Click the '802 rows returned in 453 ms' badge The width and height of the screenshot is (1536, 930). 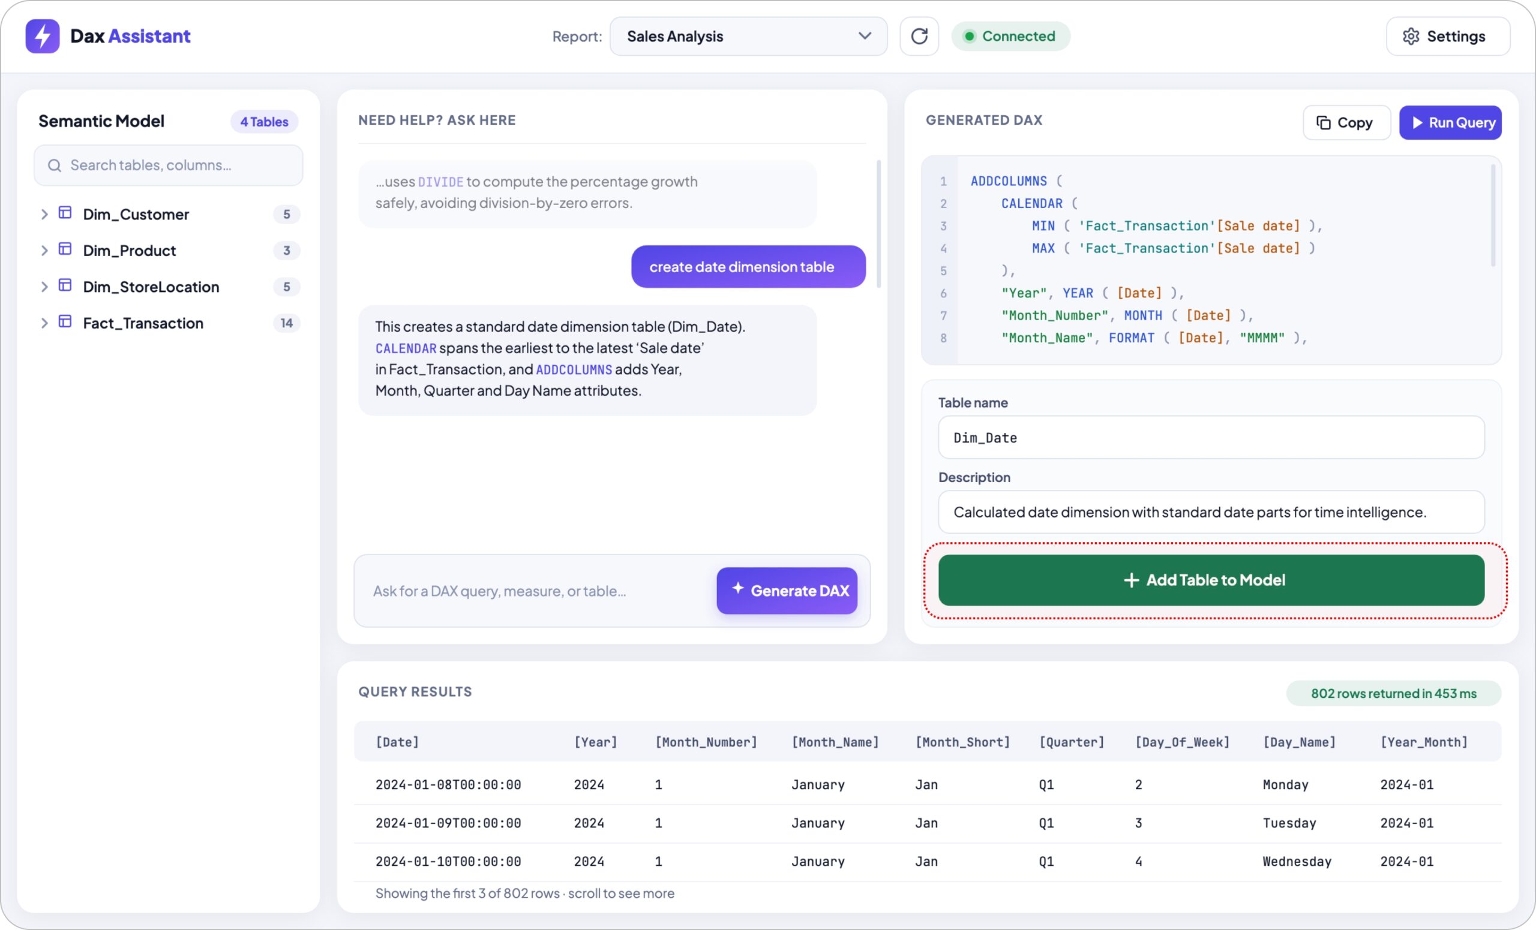[1393, 693]
